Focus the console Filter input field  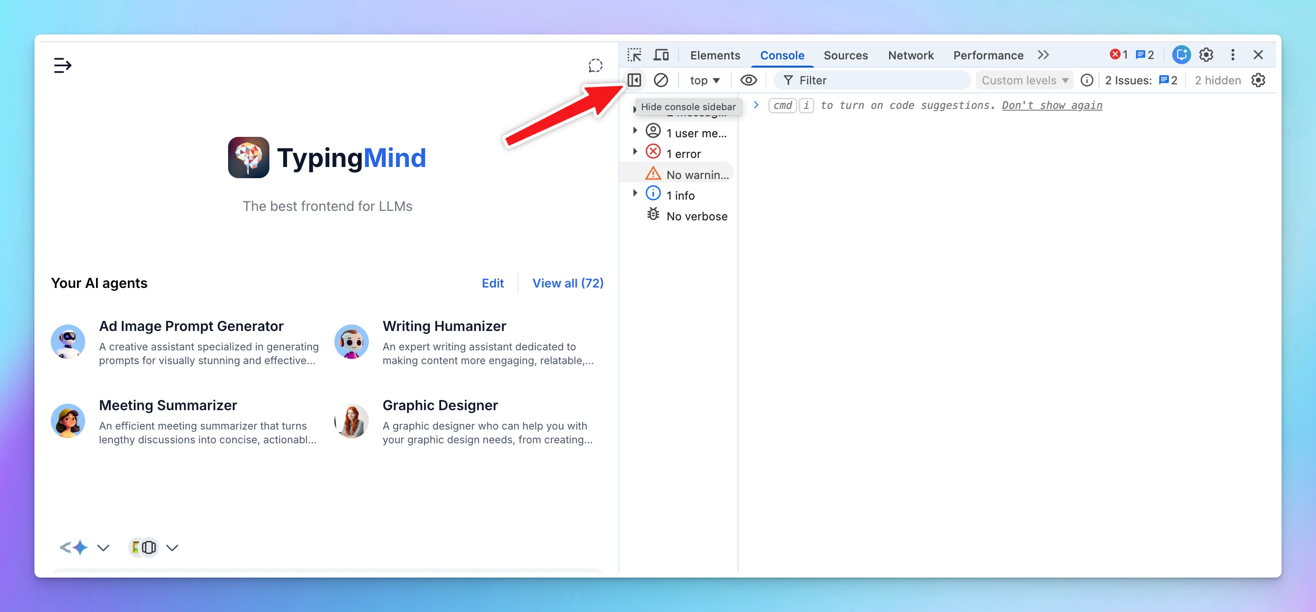point(871,80)
